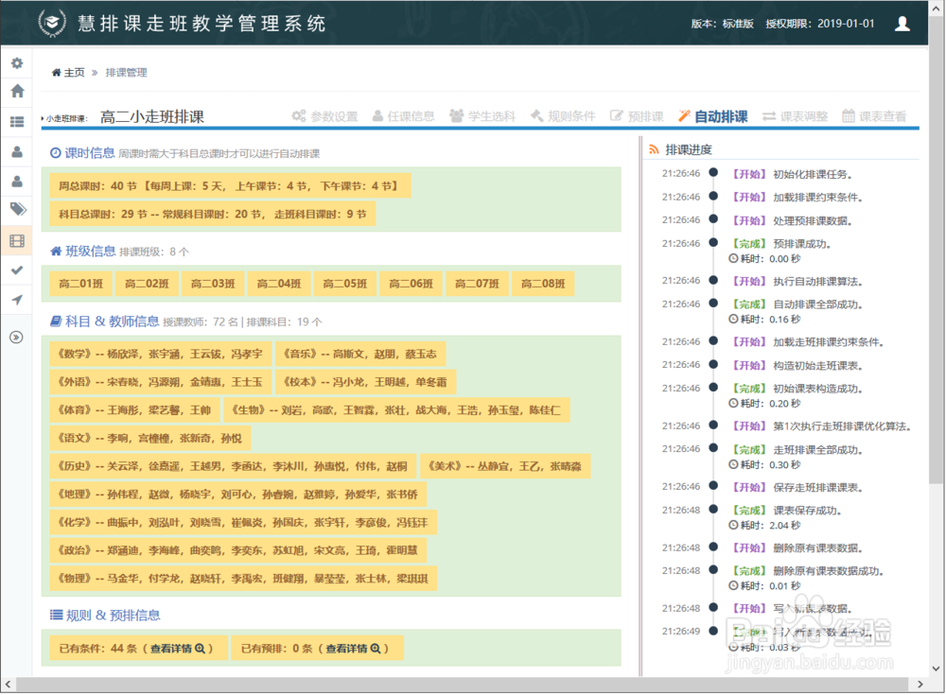Click the system shield logo
946x695 pixels.
[x=52, y=24]
